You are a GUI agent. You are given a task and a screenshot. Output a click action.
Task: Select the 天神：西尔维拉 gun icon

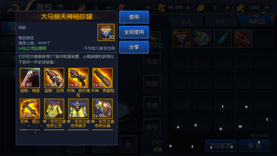click(78, 78)
